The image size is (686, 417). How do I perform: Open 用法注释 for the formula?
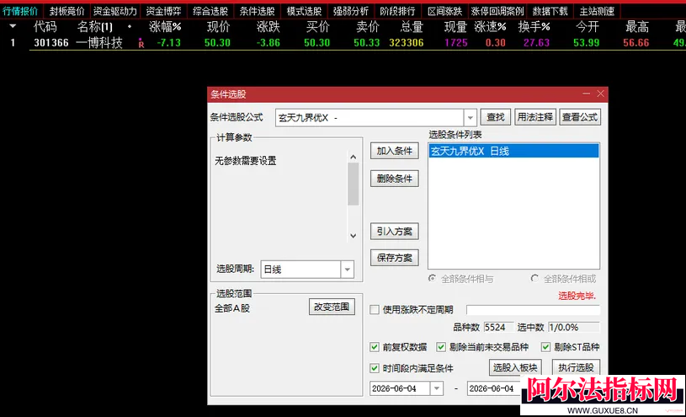535,117
